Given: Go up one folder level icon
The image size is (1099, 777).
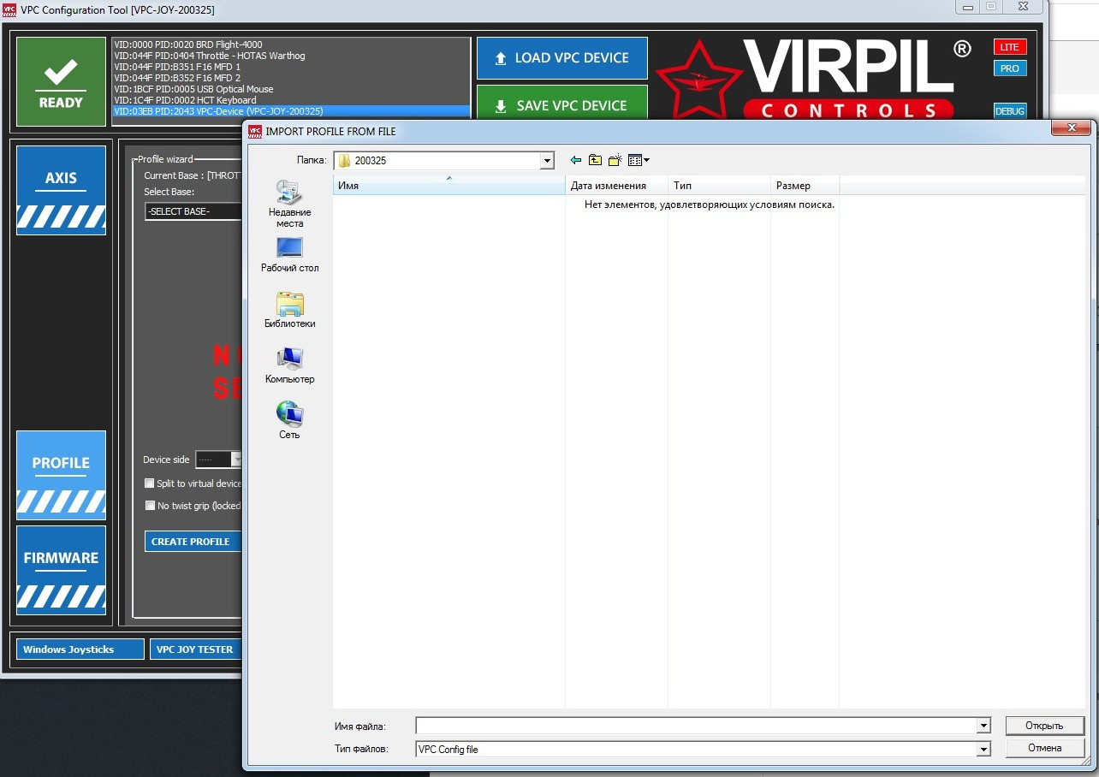Looking at the screenshot, I should click(x=595, y=160).
